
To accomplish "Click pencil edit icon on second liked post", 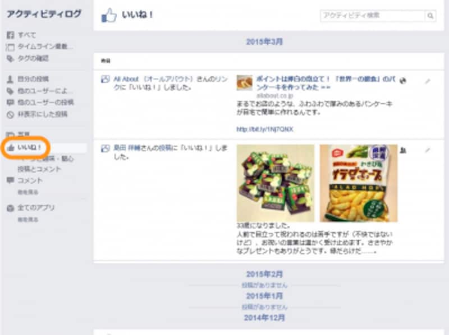I will coord(428,150).
